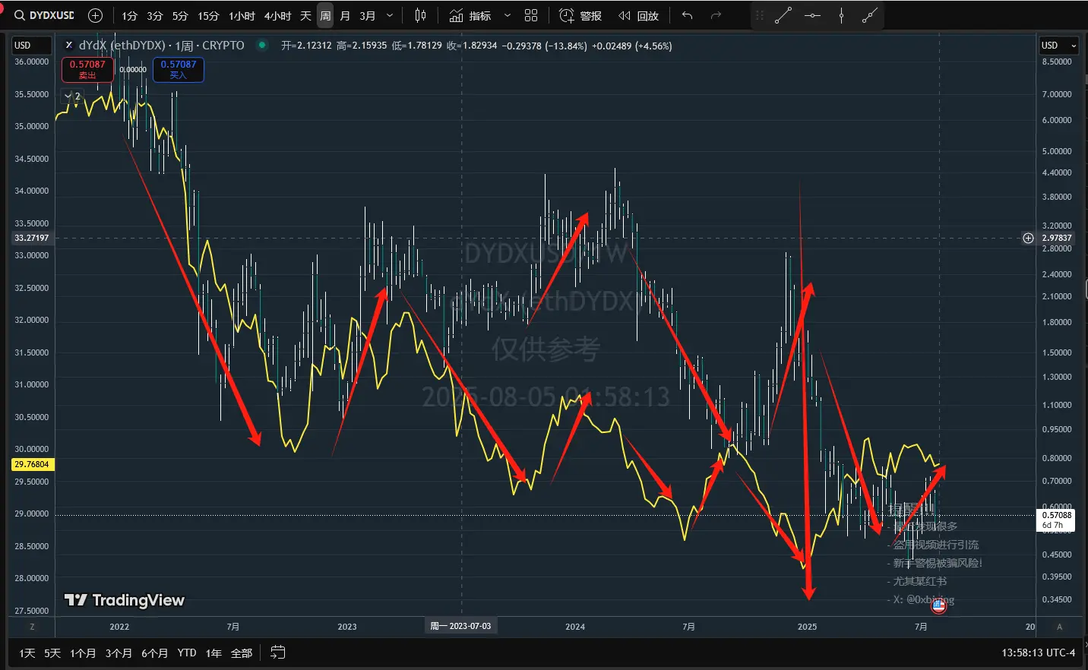Open the interval dropdown arrow after 3月
This screenshot has width=1088, height=670.
pyautogui.click(x=390, y=15)
